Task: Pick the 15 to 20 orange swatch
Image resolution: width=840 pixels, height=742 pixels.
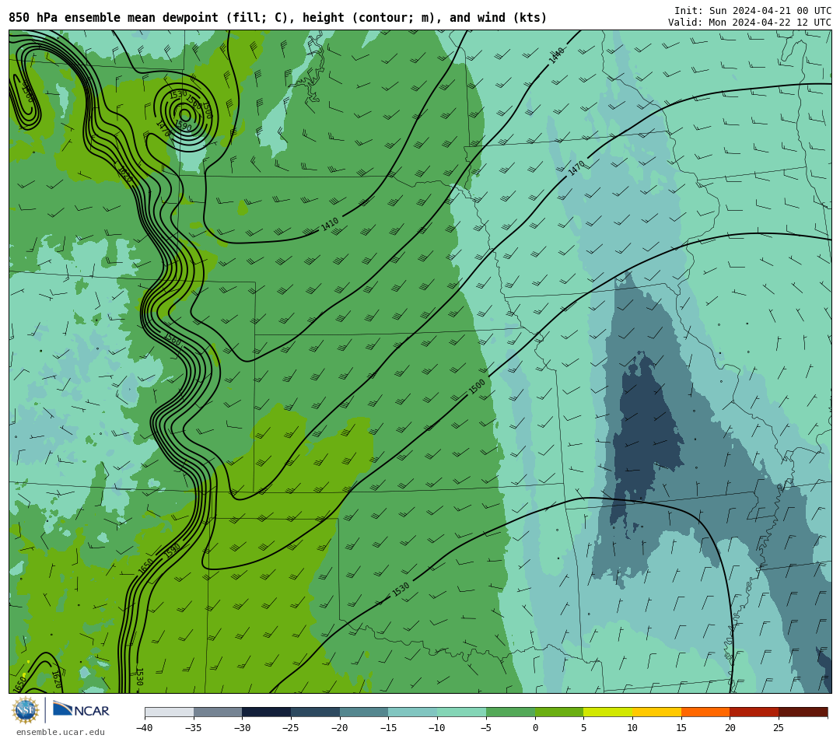Action: click(705, 712)
